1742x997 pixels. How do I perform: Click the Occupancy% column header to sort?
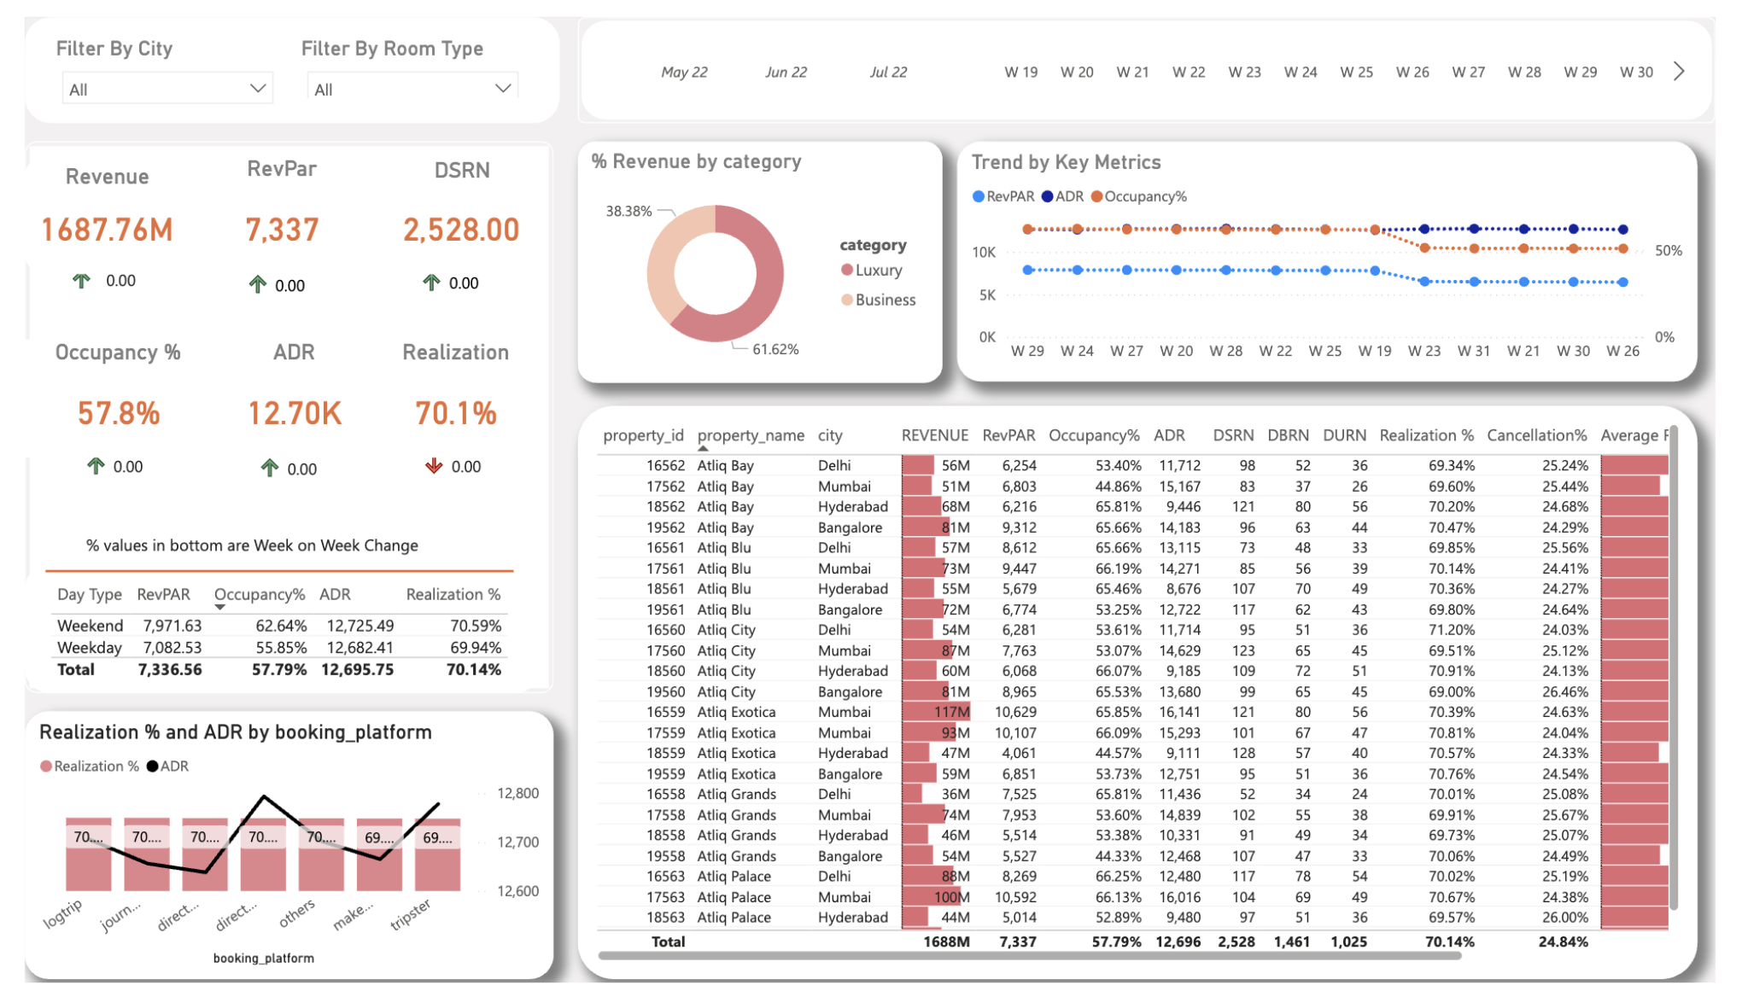pyautogui.click(x=1094, y=435)
